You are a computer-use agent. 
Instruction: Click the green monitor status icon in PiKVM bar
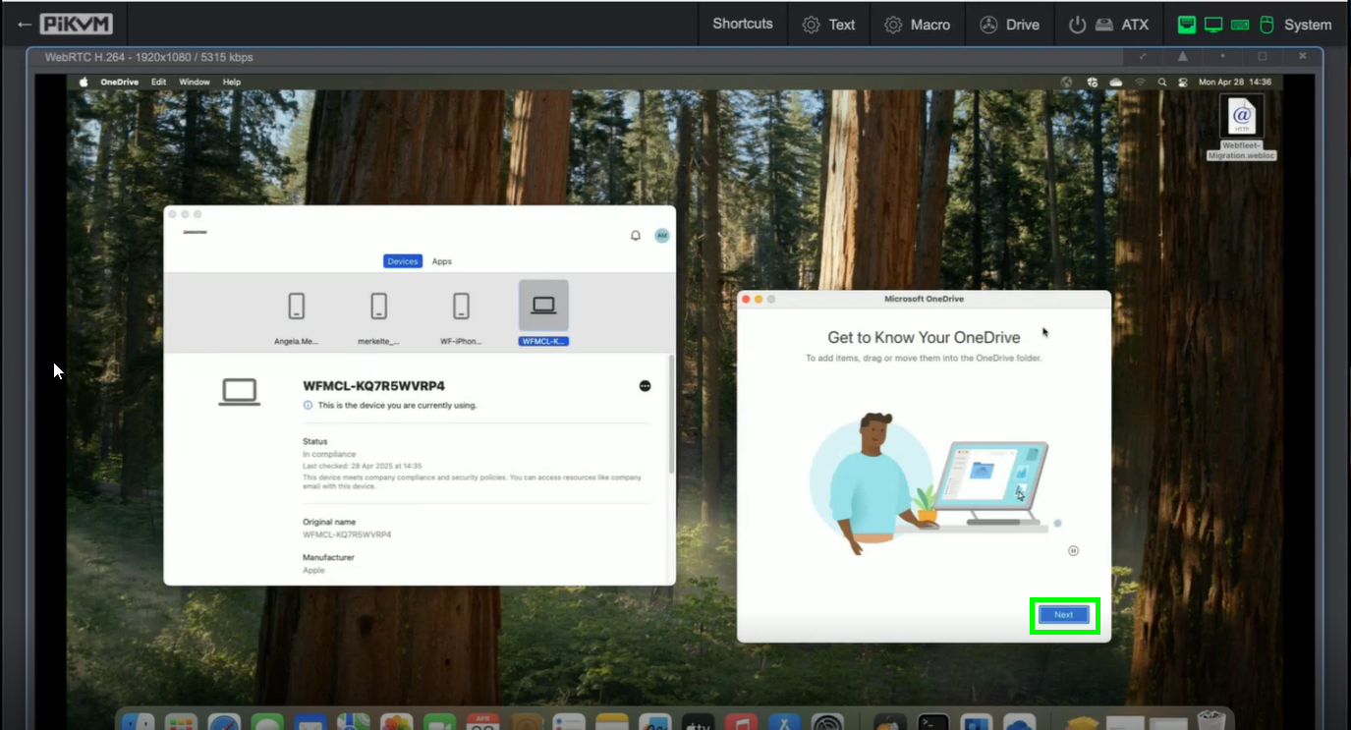pyautogui.click(x=1213, y=25)
